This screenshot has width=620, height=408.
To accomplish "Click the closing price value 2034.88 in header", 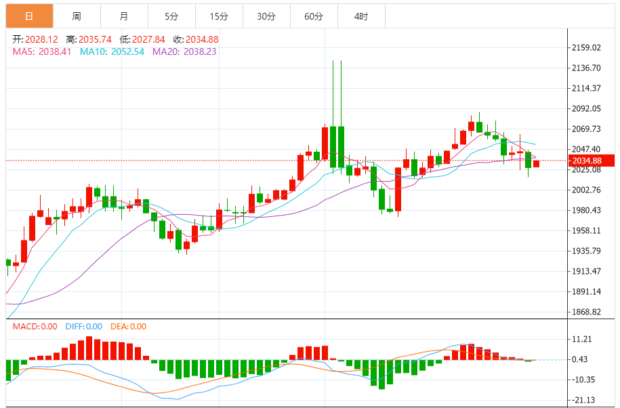I will (202, 39).
